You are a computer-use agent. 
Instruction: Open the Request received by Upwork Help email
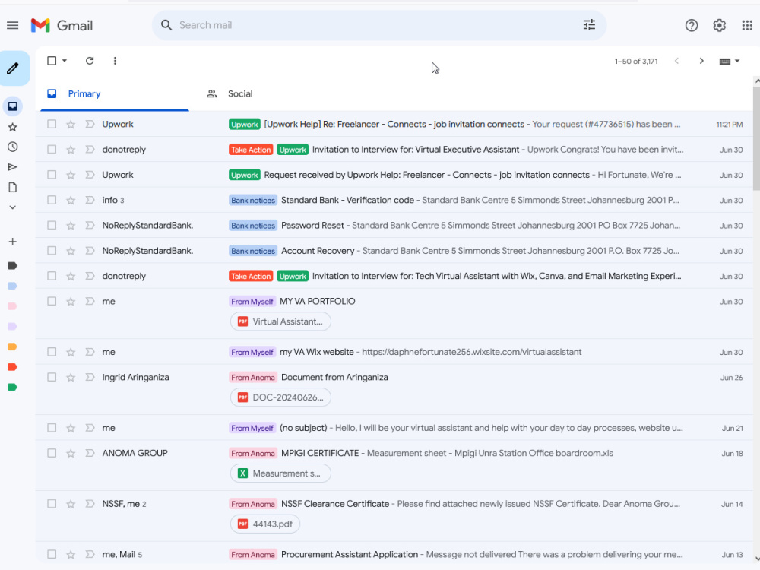pyautogui.click(x=395, y=175)
